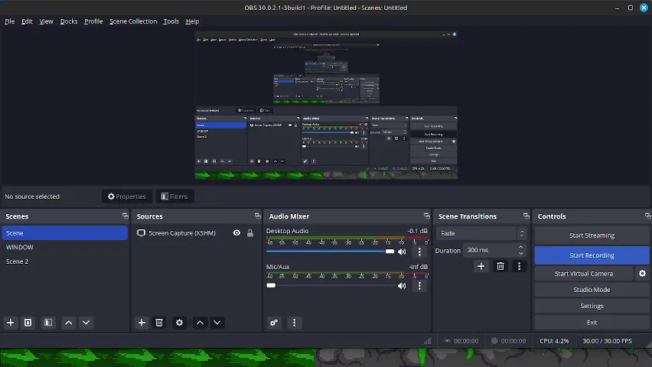Open the Fade transition dropdown
Screen dimensions: 652x367
pyautogui.click(x=481, y=234)
